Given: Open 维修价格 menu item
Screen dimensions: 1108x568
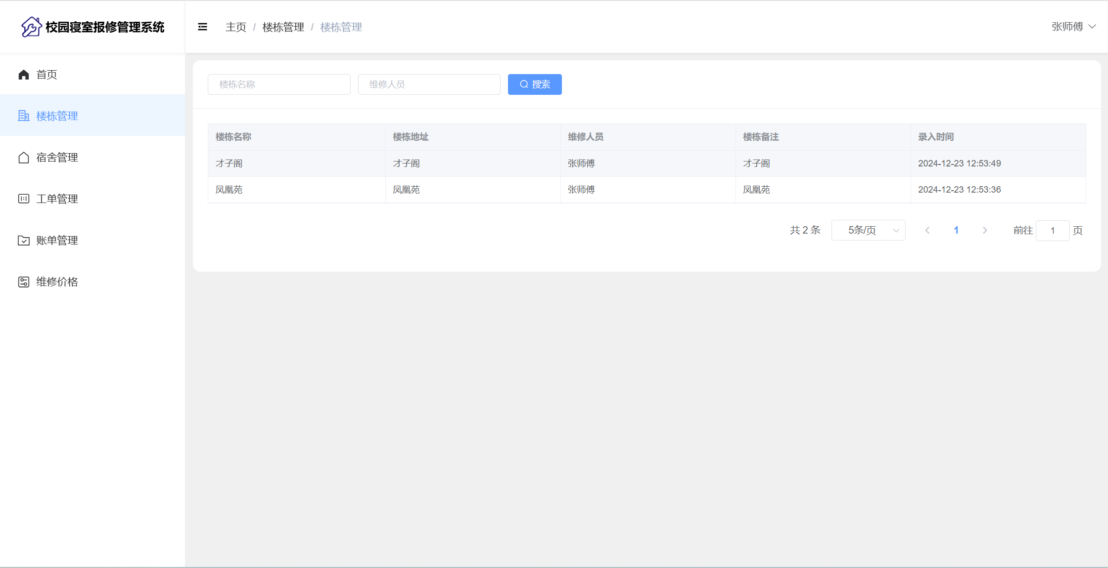Looking at the screenshot, I should tap(57, 282).
